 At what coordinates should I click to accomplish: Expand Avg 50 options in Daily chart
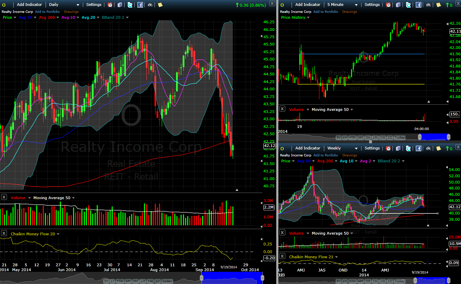35,17
